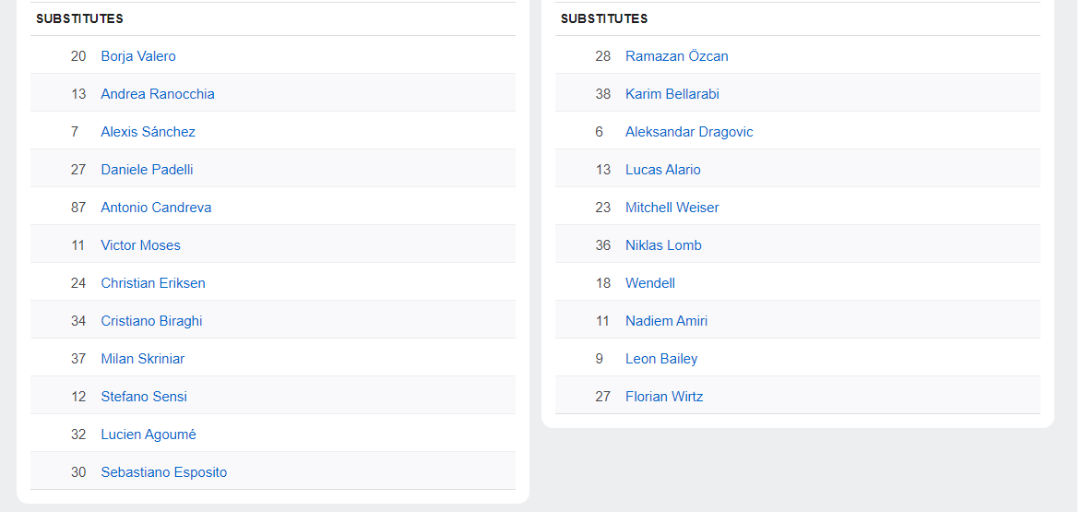Select Christian Eriksen in the list
Image resolution: width=1082 pixels, height=512 pixels.
tap(153, 283)
